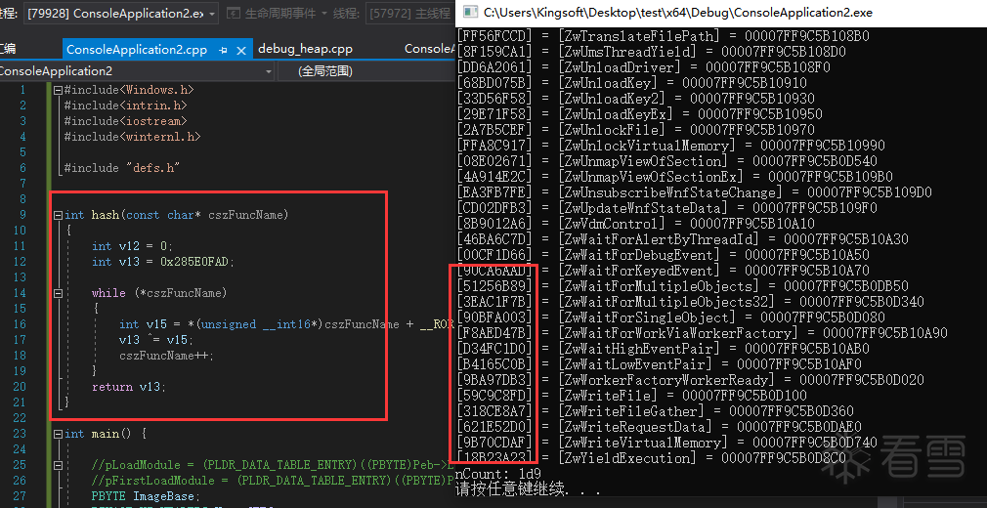
Task: Switch to the debug_heap.cpp tab
Action: point(305,49)
